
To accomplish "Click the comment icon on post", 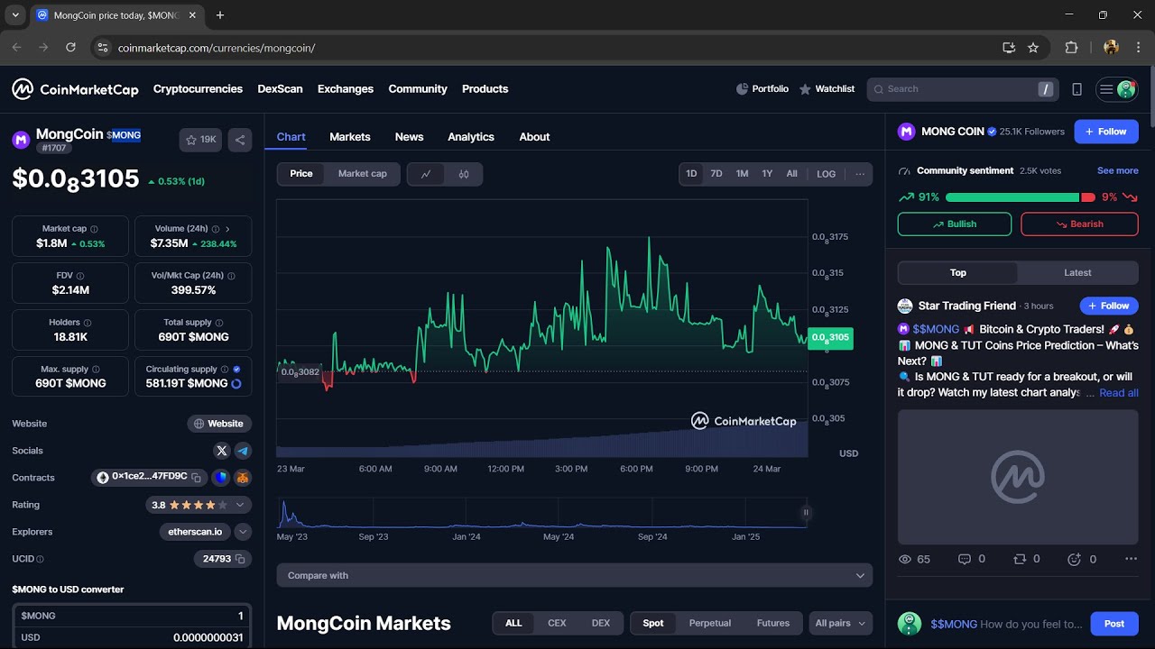I will (964, 559).
